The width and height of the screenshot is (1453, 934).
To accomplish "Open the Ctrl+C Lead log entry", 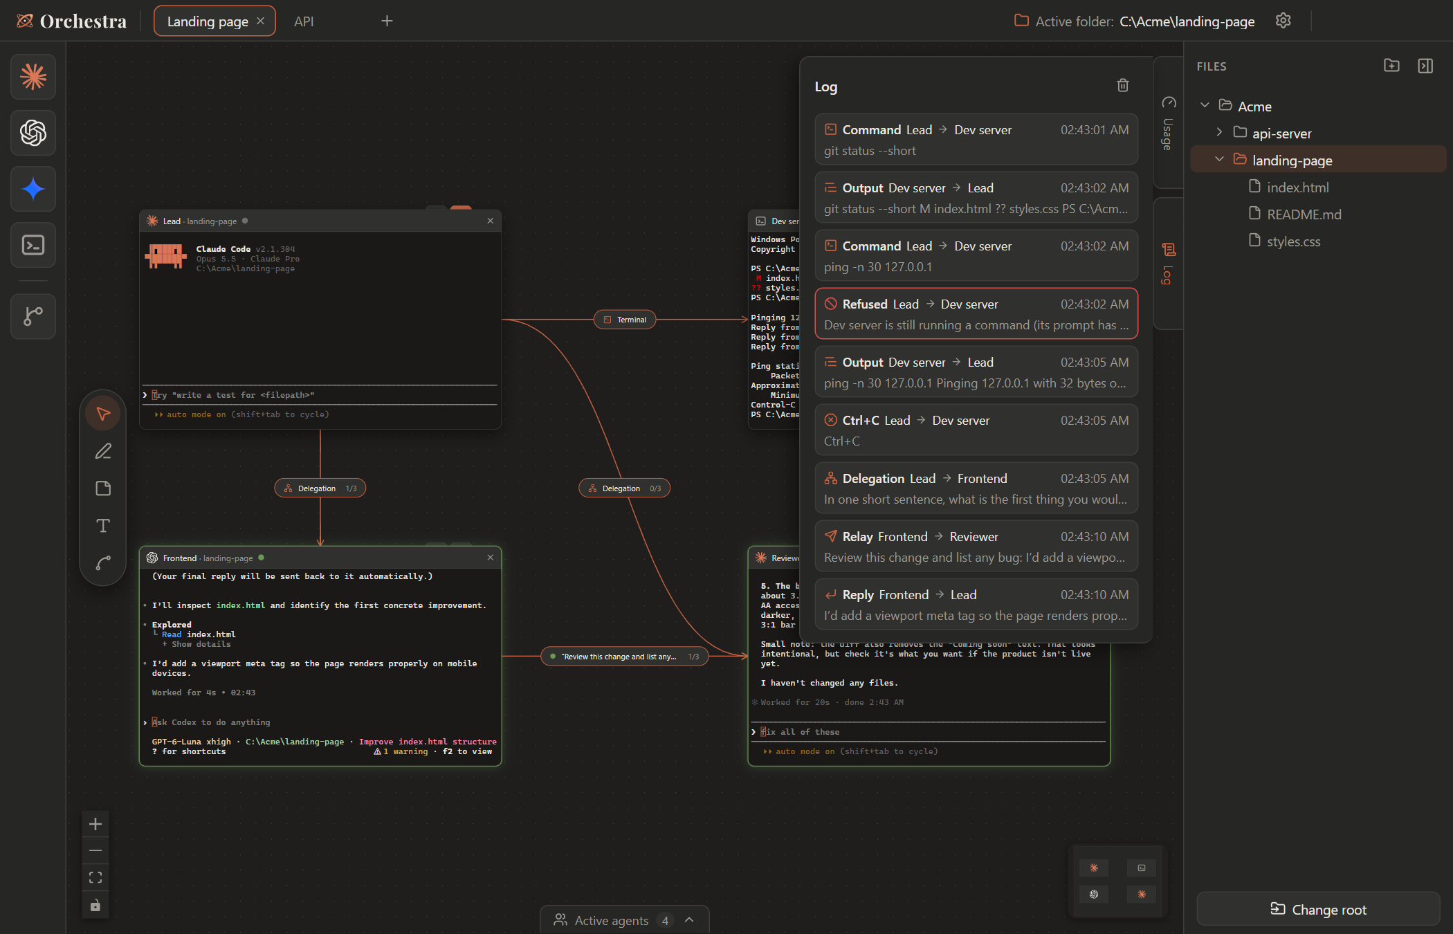I will coord(976,430).
